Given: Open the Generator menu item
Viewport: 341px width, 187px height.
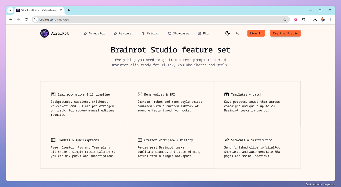Looking at the screenshot, I should 94,33.
